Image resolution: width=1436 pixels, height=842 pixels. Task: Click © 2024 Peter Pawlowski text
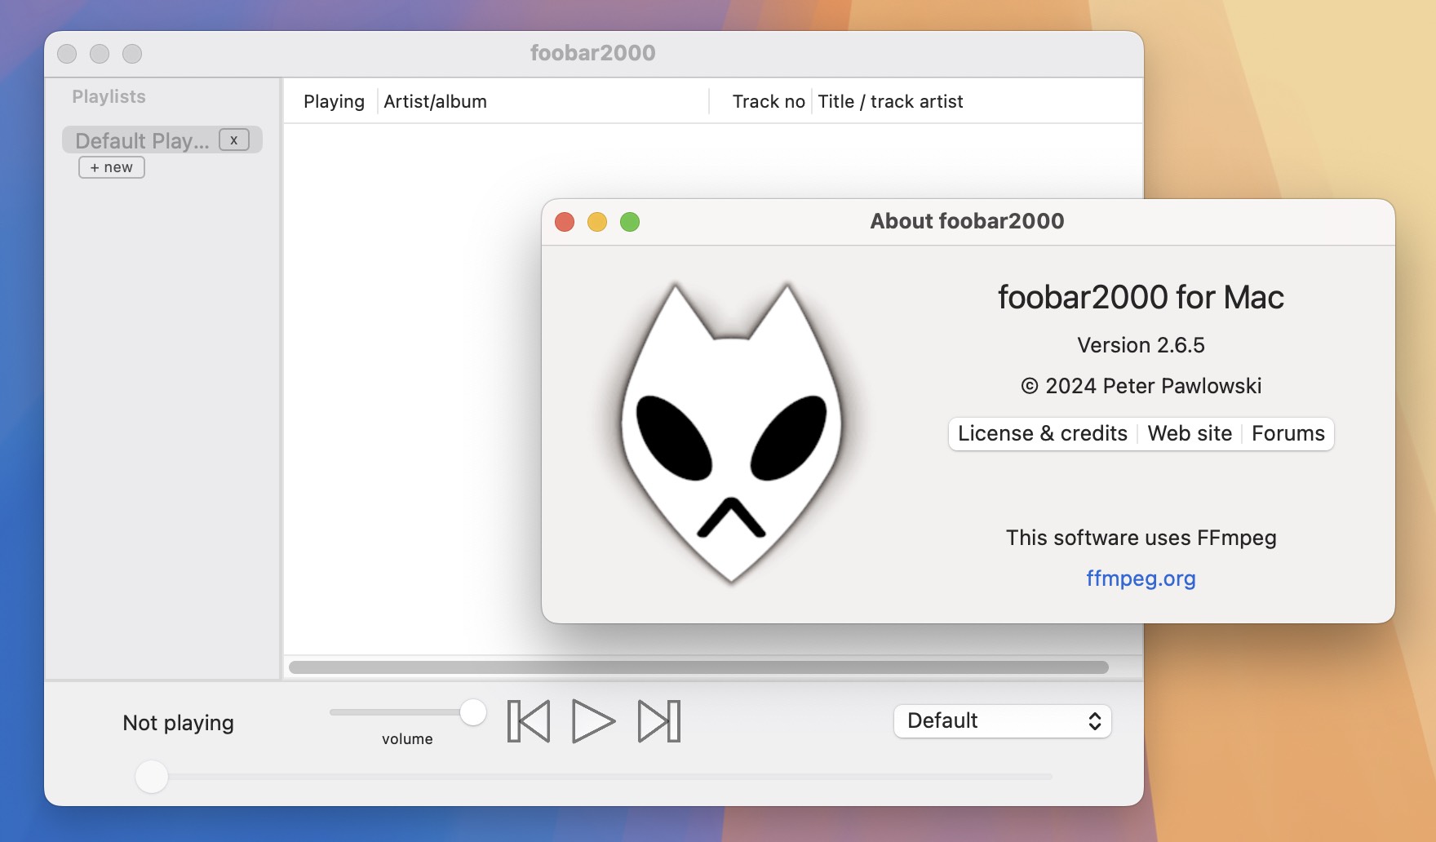coord(1141,386)
